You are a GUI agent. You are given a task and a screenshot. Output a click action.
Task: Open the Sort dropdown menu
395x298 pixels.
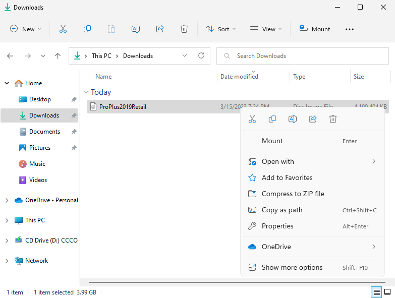221,29
